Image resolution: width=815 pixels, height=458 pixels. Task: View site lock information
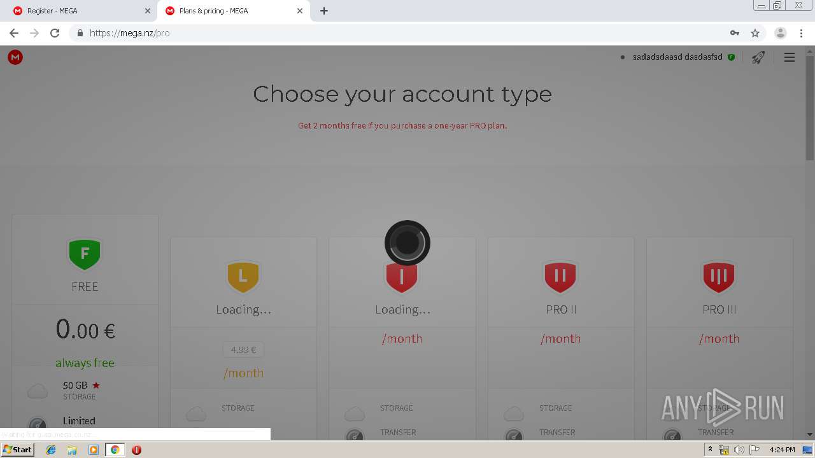point(80,33)
